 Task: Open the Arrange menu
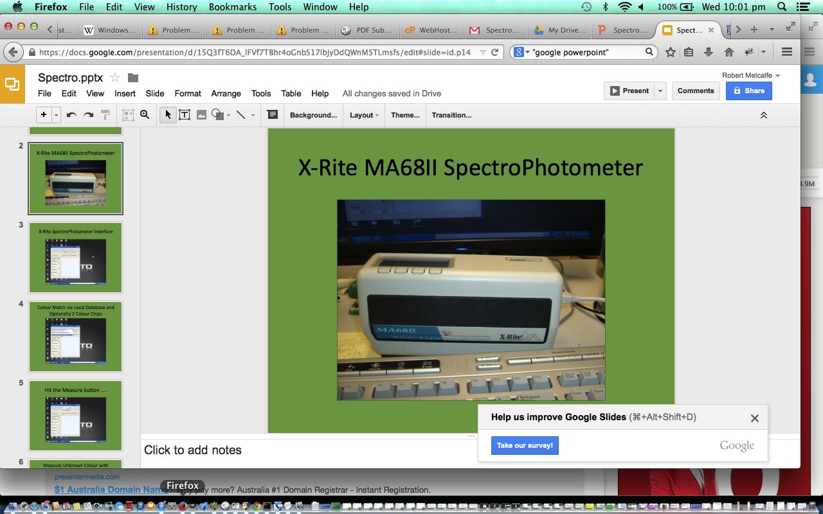coord(226,93)
